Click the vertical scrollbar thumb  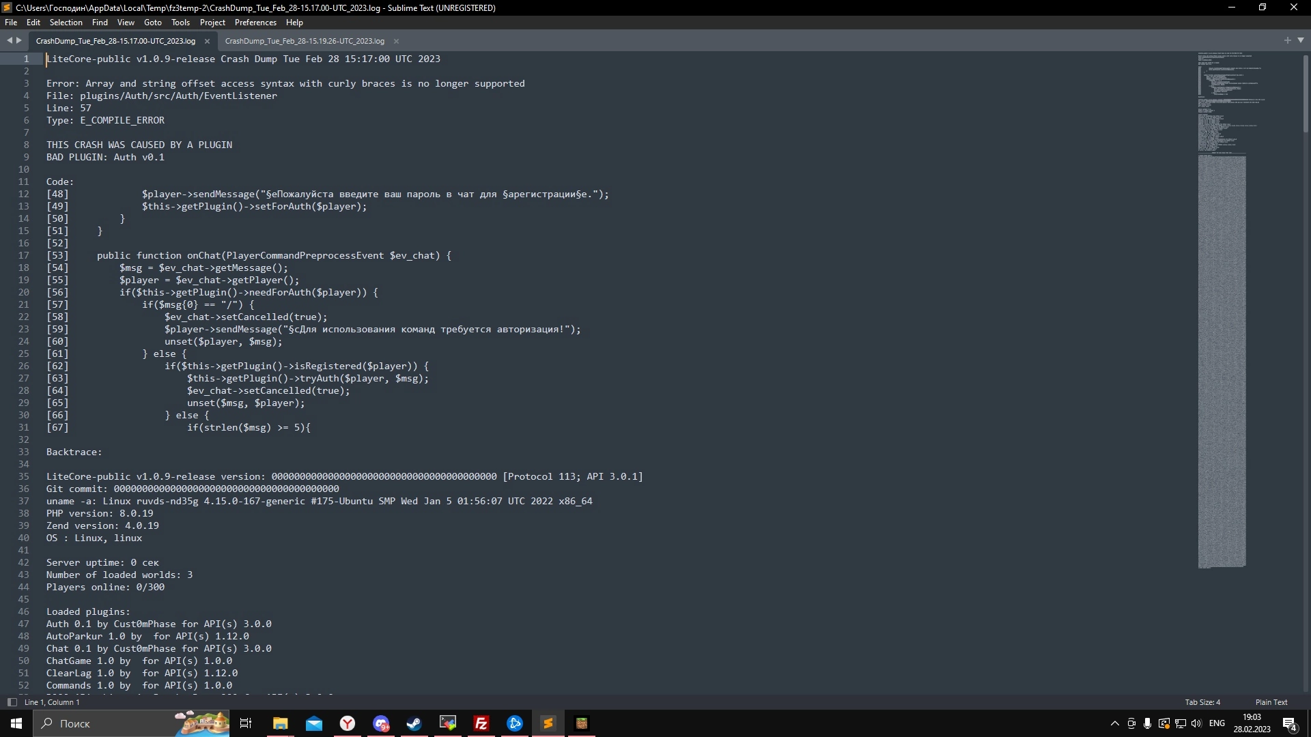[x=1305, y=93]
